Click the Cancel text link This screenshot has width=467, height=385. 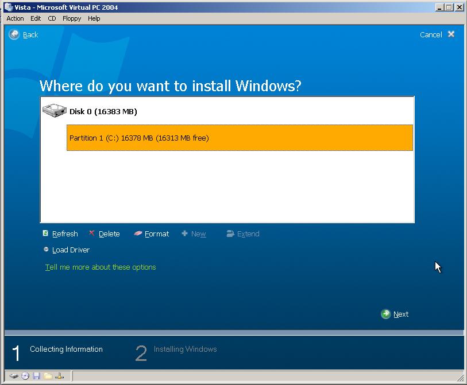(x=431, y=35)
